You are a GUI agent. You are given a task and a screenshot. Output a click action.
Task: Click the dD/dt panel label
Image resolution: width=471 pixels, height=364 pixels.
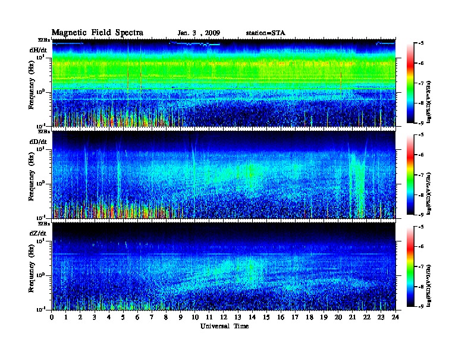(38, 142)
